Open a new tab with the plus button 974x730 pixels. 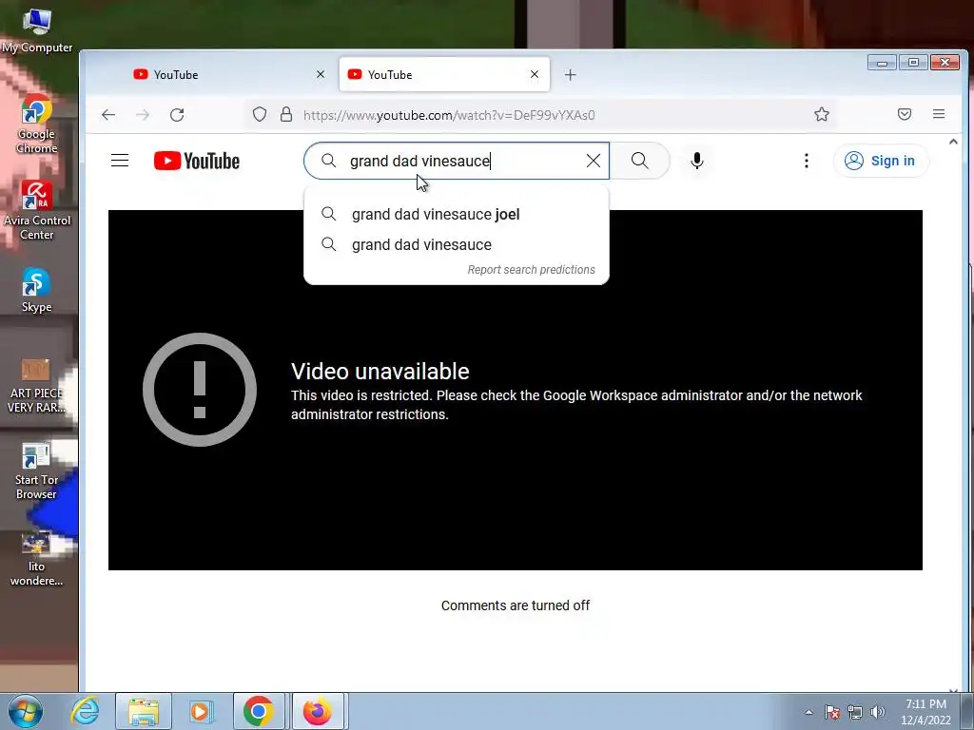pyautogui.click(x=571, y=75)
